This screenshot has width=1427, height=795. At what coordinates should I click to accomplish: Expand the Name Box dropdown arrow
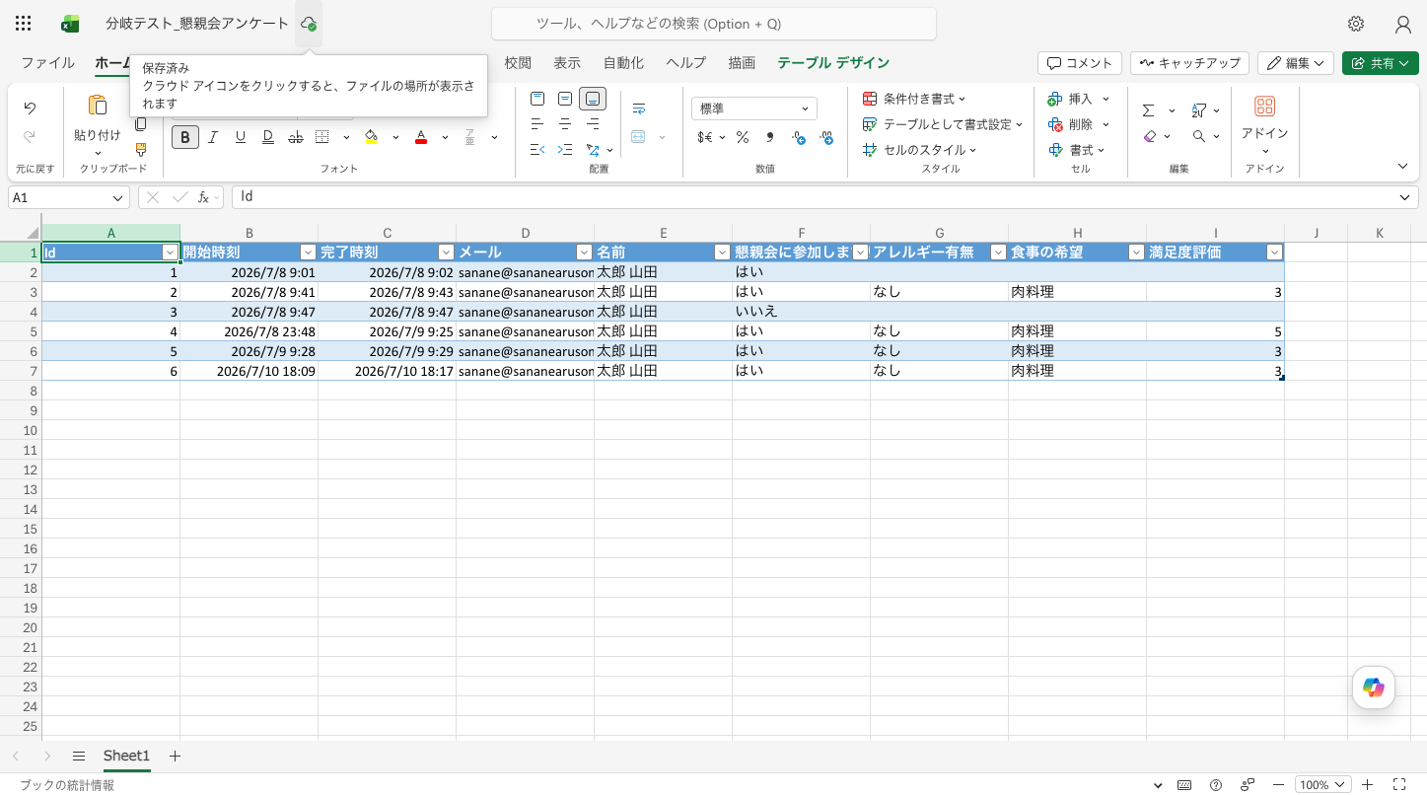(118, 197)
